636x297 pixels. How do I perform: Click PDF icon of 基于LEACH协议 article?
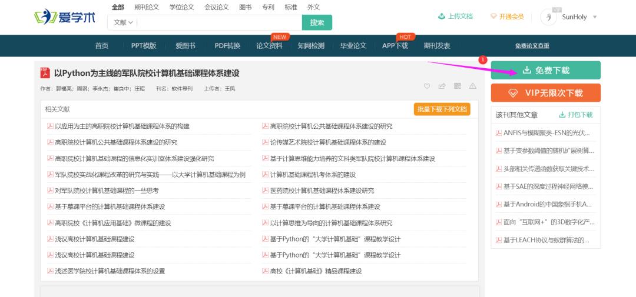tap(499, 240)
